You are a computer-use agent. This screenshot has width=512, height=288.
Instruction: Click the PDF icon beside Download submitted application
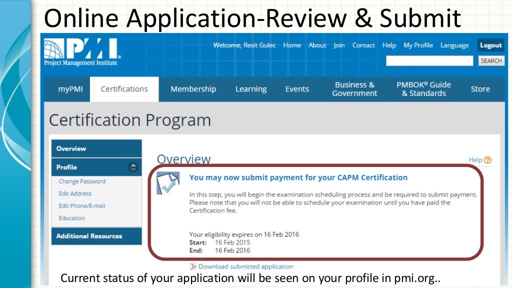click(193, 266)
